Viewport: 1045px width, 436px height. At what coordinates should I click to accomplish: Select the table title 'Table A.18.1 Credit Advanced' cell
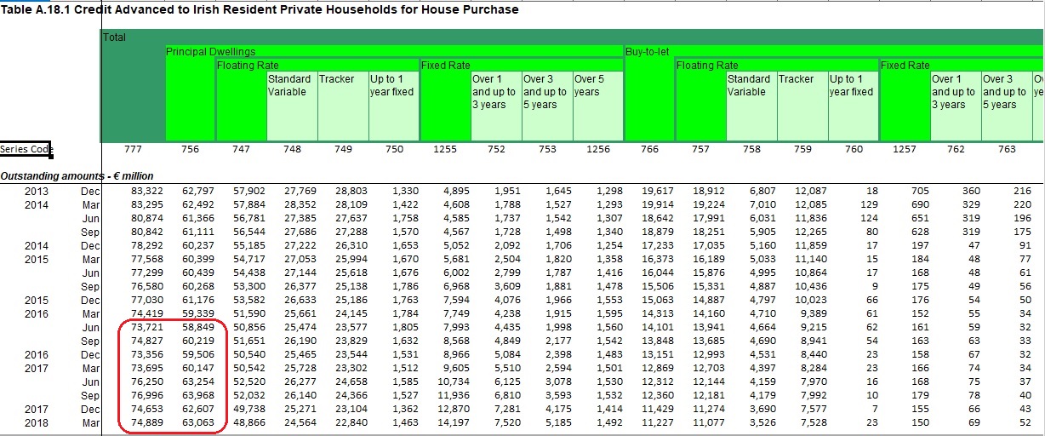pos(260,9)
